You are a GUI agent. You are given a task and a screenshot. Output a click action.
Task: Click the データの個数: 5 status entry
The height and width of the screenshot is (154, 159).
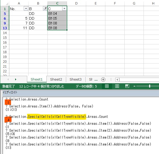tap(86, 86)
